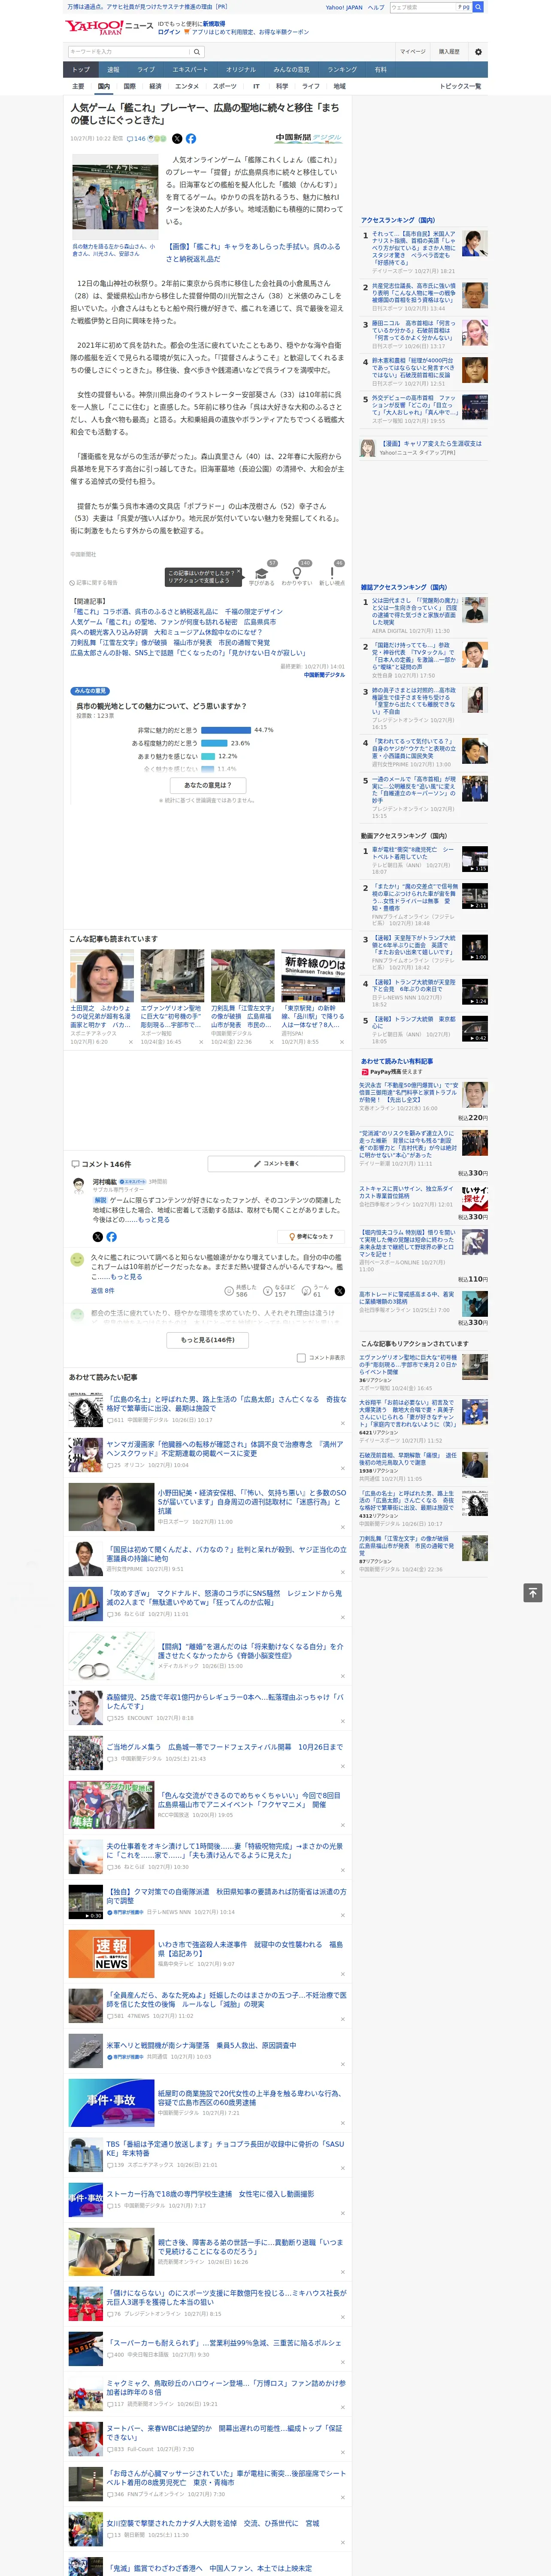The width and height of the screenshot is (551, 2576).
Task: Share the expert comment on Facebook
Action: 111,1237
